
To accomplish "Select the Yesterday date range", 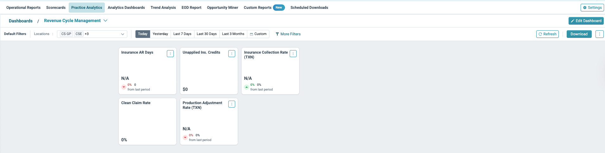I will [161, 34].
